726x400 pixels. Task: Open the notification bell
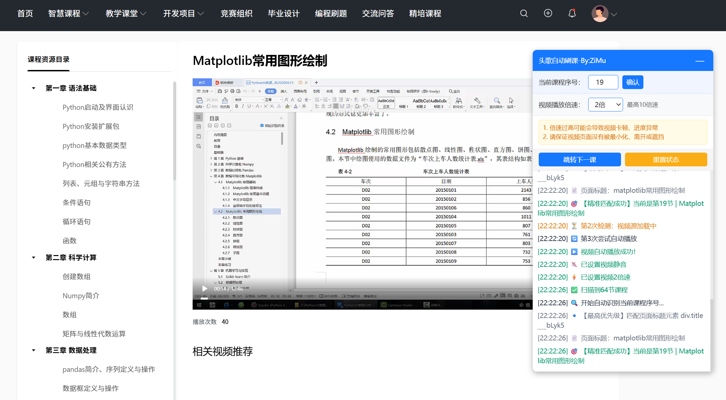point(572,13)
